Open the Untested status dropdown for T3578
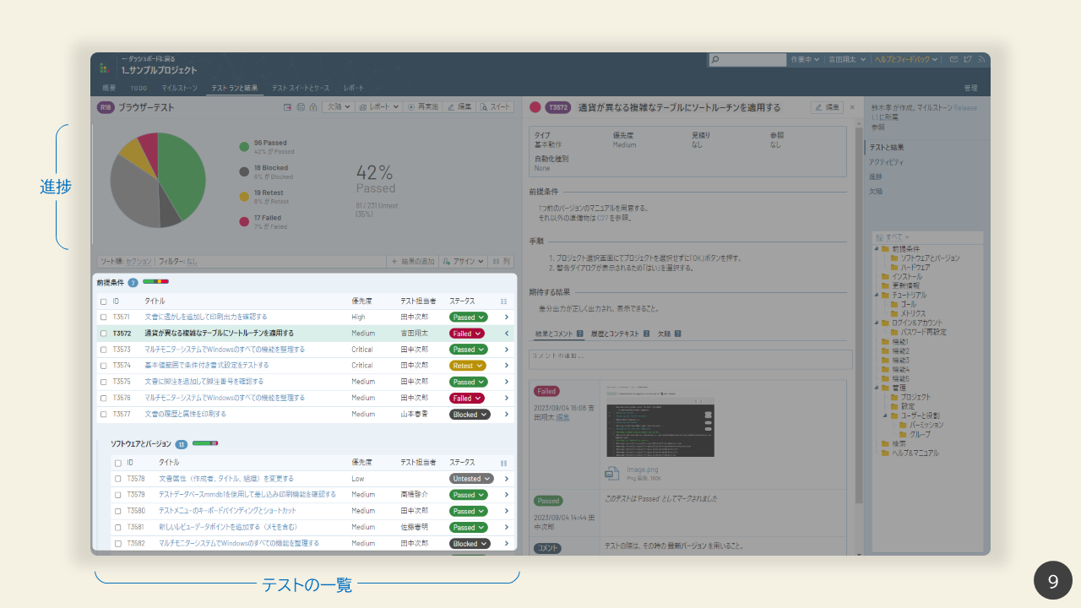1081x608 pixels. (470, 479)
